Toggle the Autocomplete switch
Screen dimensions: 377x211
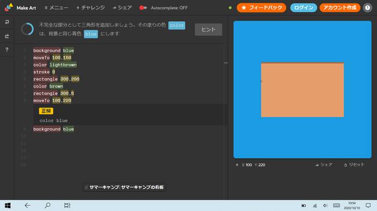point(143,8)
